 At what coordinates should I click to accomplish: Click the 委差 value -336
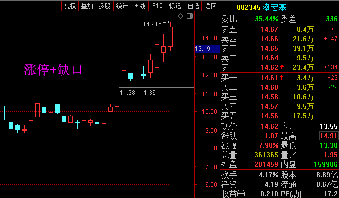click(x=331, y=19)
